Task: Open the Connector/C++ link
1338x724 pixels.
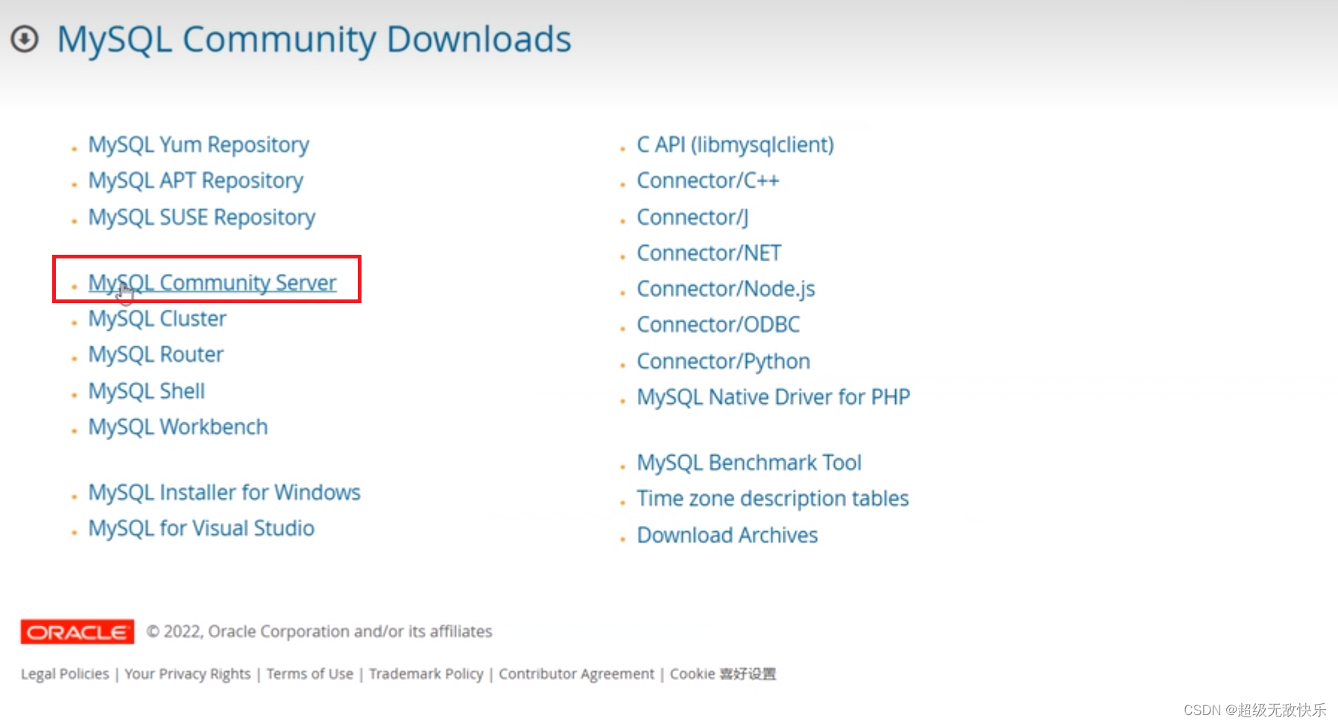Action: pos(707,180)
